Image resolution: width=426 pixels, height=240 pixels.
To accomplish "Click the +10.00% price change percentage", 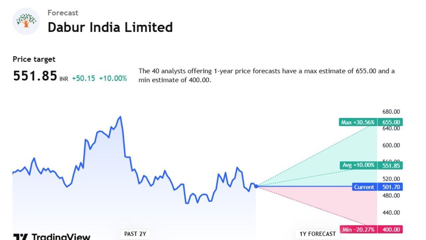I will [113, 78].
